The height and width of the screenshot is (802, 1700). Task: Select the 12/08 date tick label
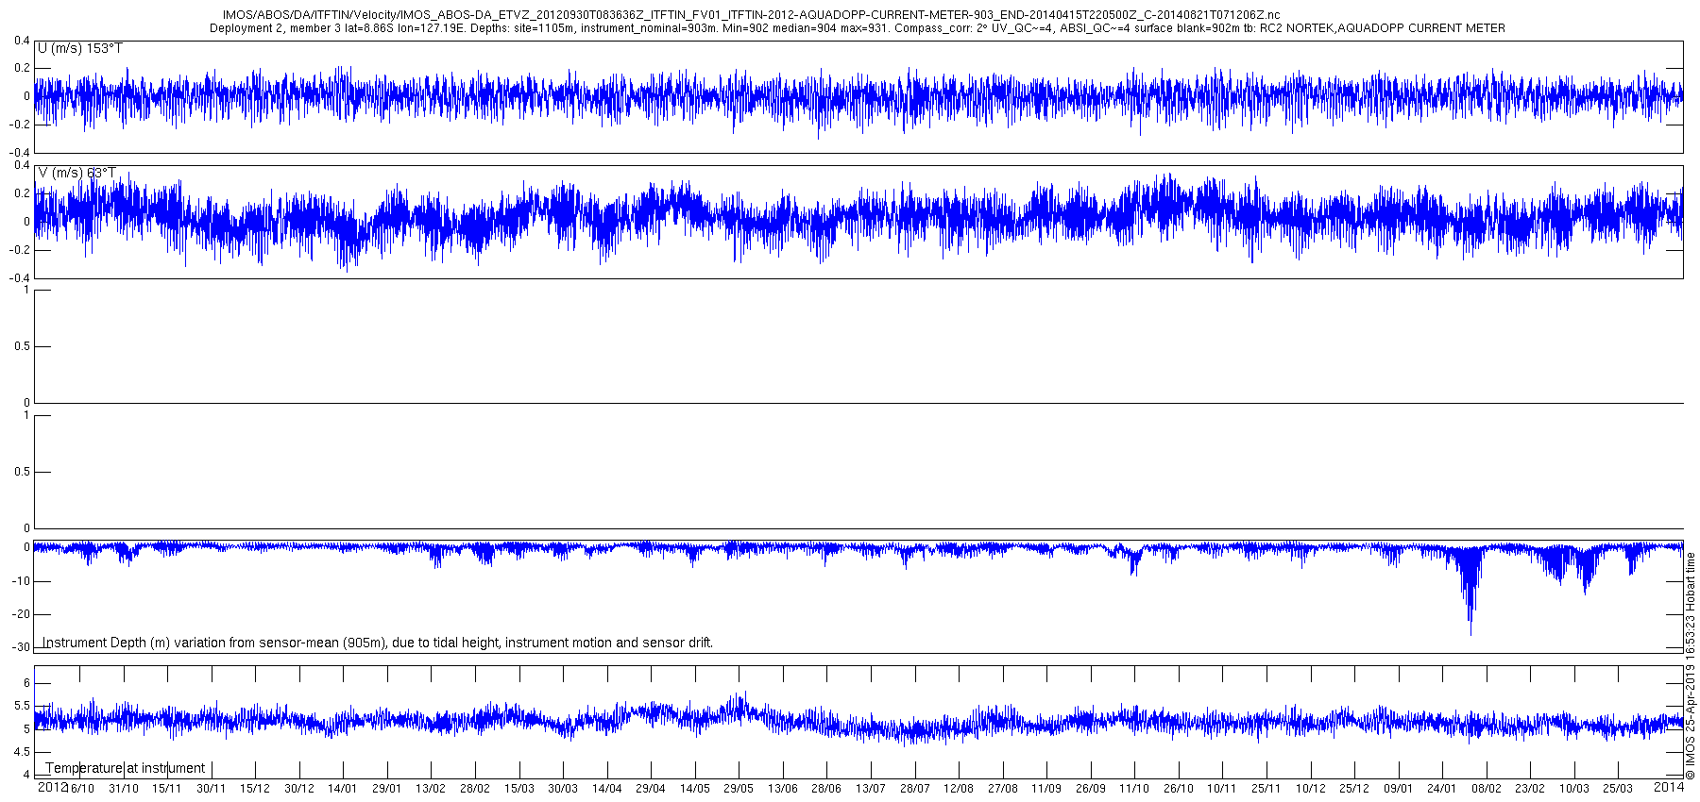coord(959,789)
